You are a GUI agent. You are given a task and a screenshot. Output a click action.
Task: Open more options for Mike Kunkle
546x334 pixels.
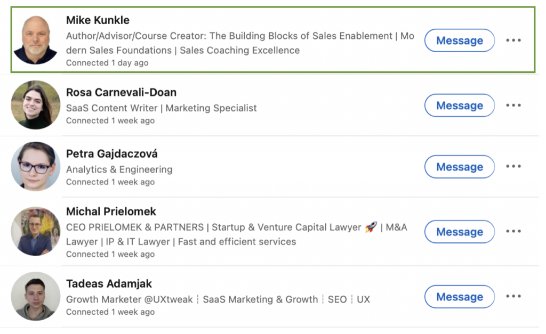(x=513, y=40)
